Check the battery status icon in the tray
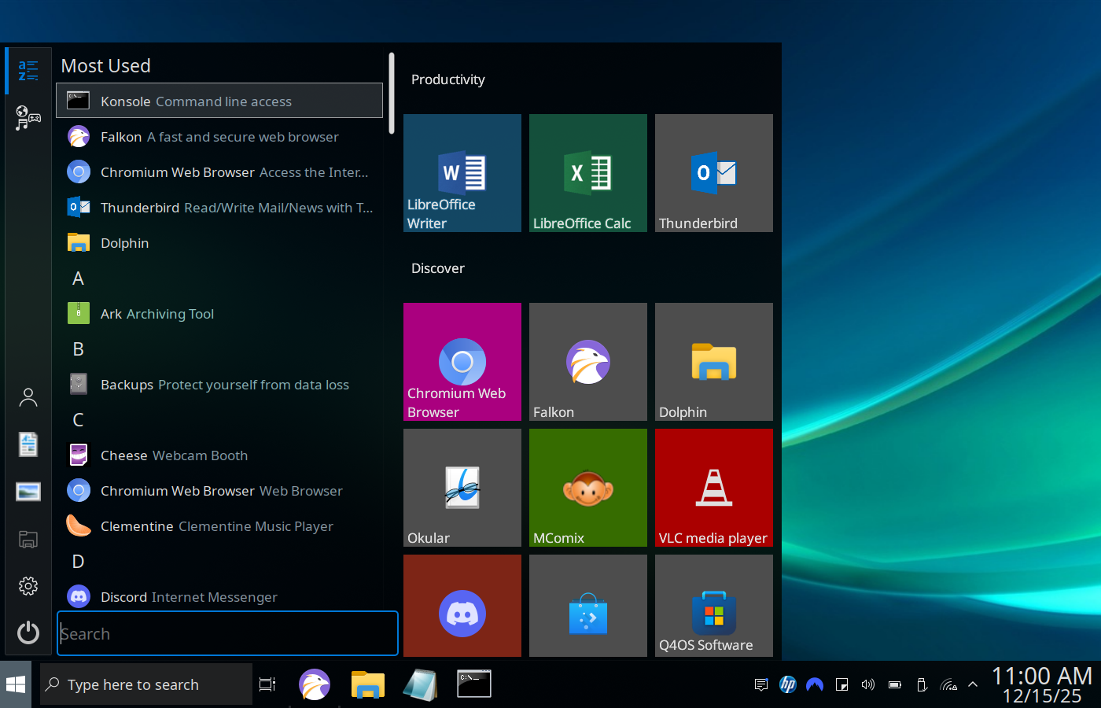Viewport: 1101px width, 708px height. [894, 684]
